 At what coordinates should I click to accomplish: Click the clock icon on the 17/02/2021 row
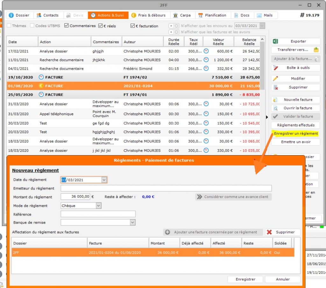coord(206,51)
